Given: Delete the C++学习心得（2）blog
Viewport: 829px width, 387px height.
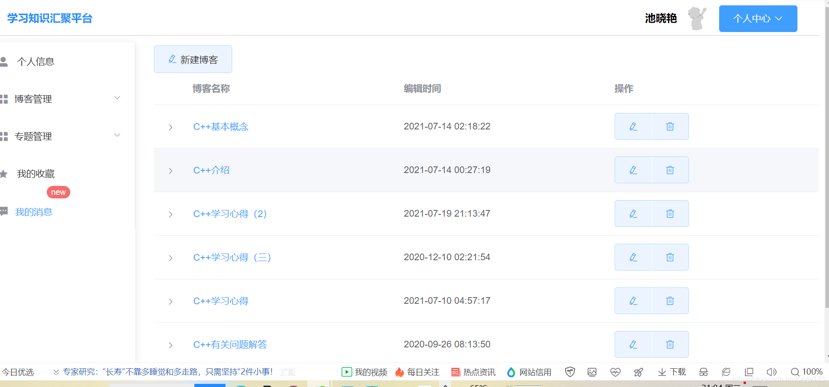Looking at the screenshot, I should (670, 214).
